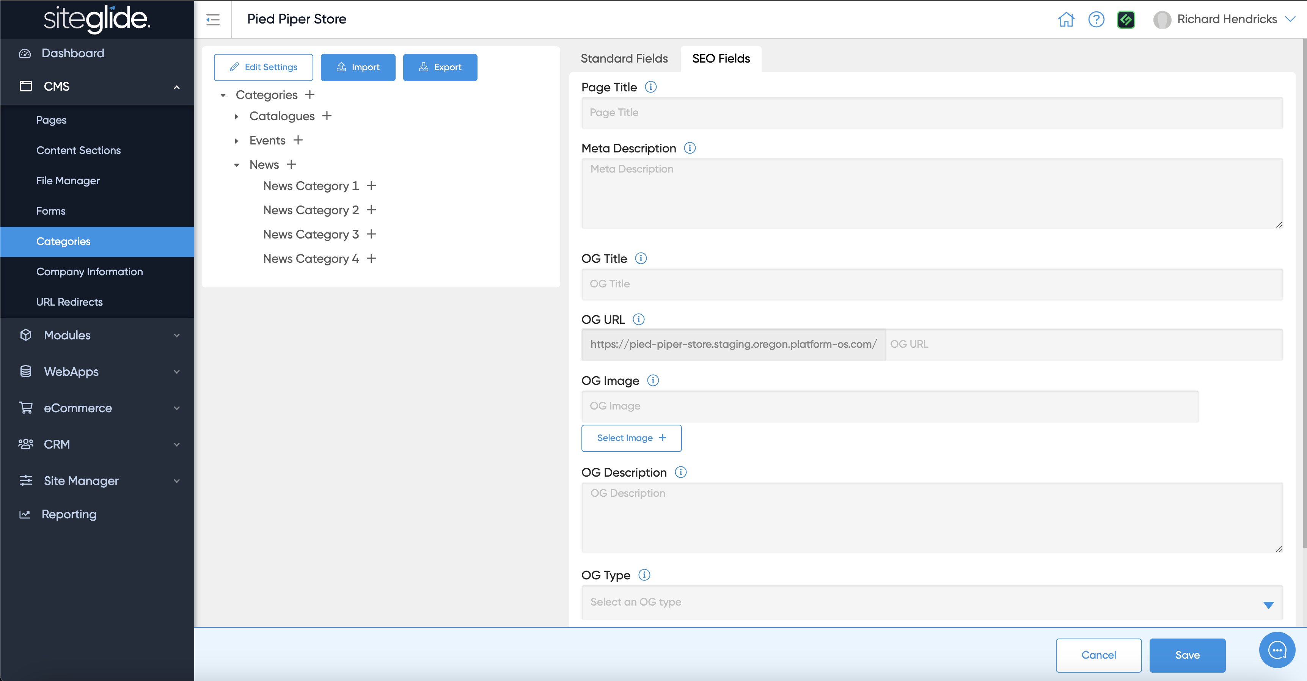Click the info icon next to OG Image
The image size is (1307, 681).
tap(653, 380)
